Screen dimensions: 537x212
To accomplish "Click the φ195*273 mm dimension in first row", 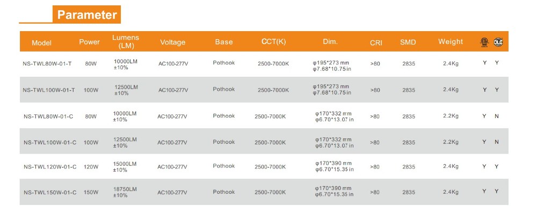I will pyautogui.click(x=331, y=63).
